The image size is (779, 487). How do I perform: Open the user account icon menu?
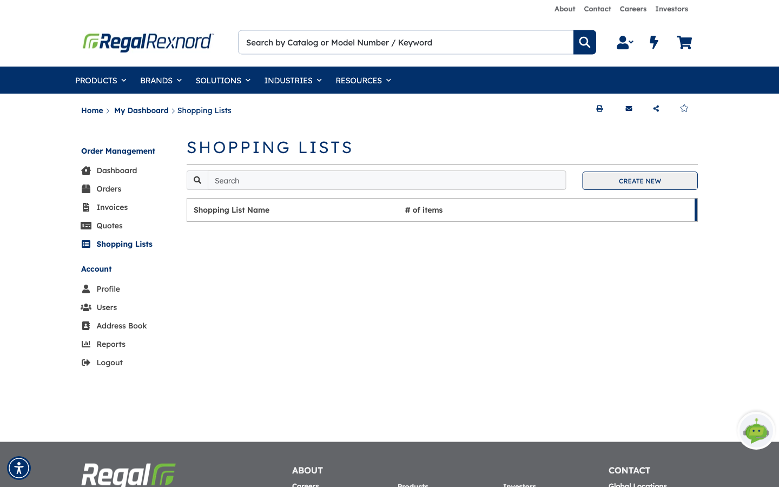[x=625, y=42]
